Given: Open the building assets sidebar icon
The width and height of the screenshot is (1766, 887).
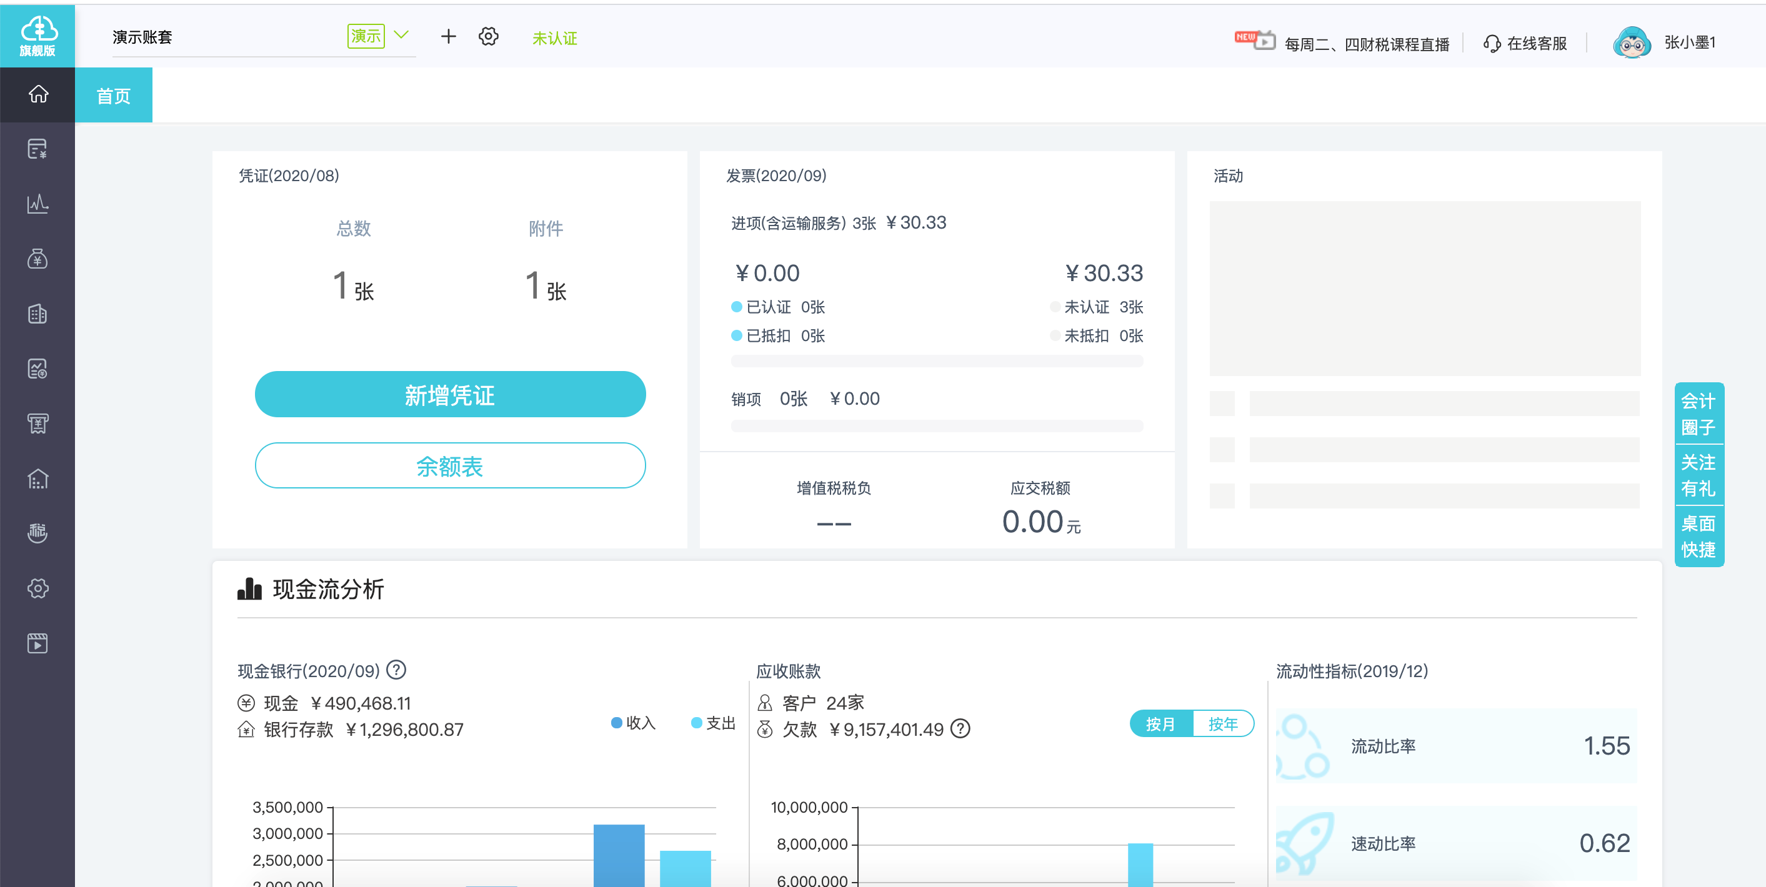Looking at the screenshot, I should pyautogui.click(x=37, y=314).
